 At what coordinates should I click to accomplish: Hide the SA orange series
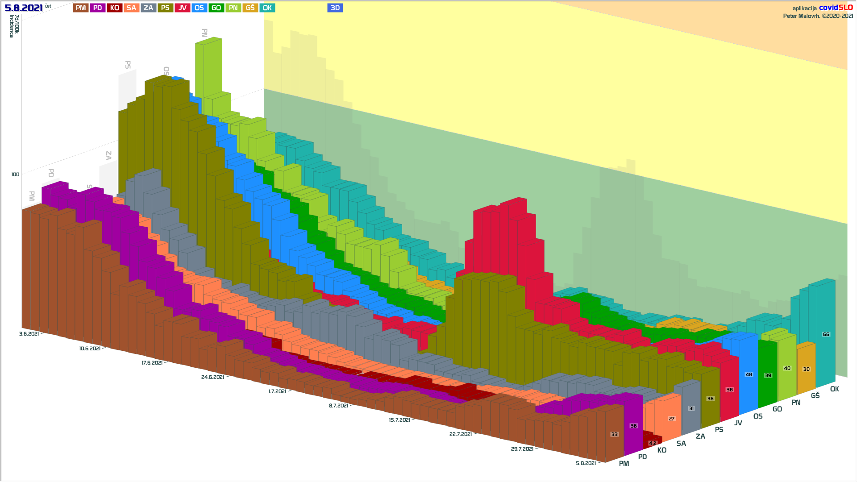click(131, 8)
